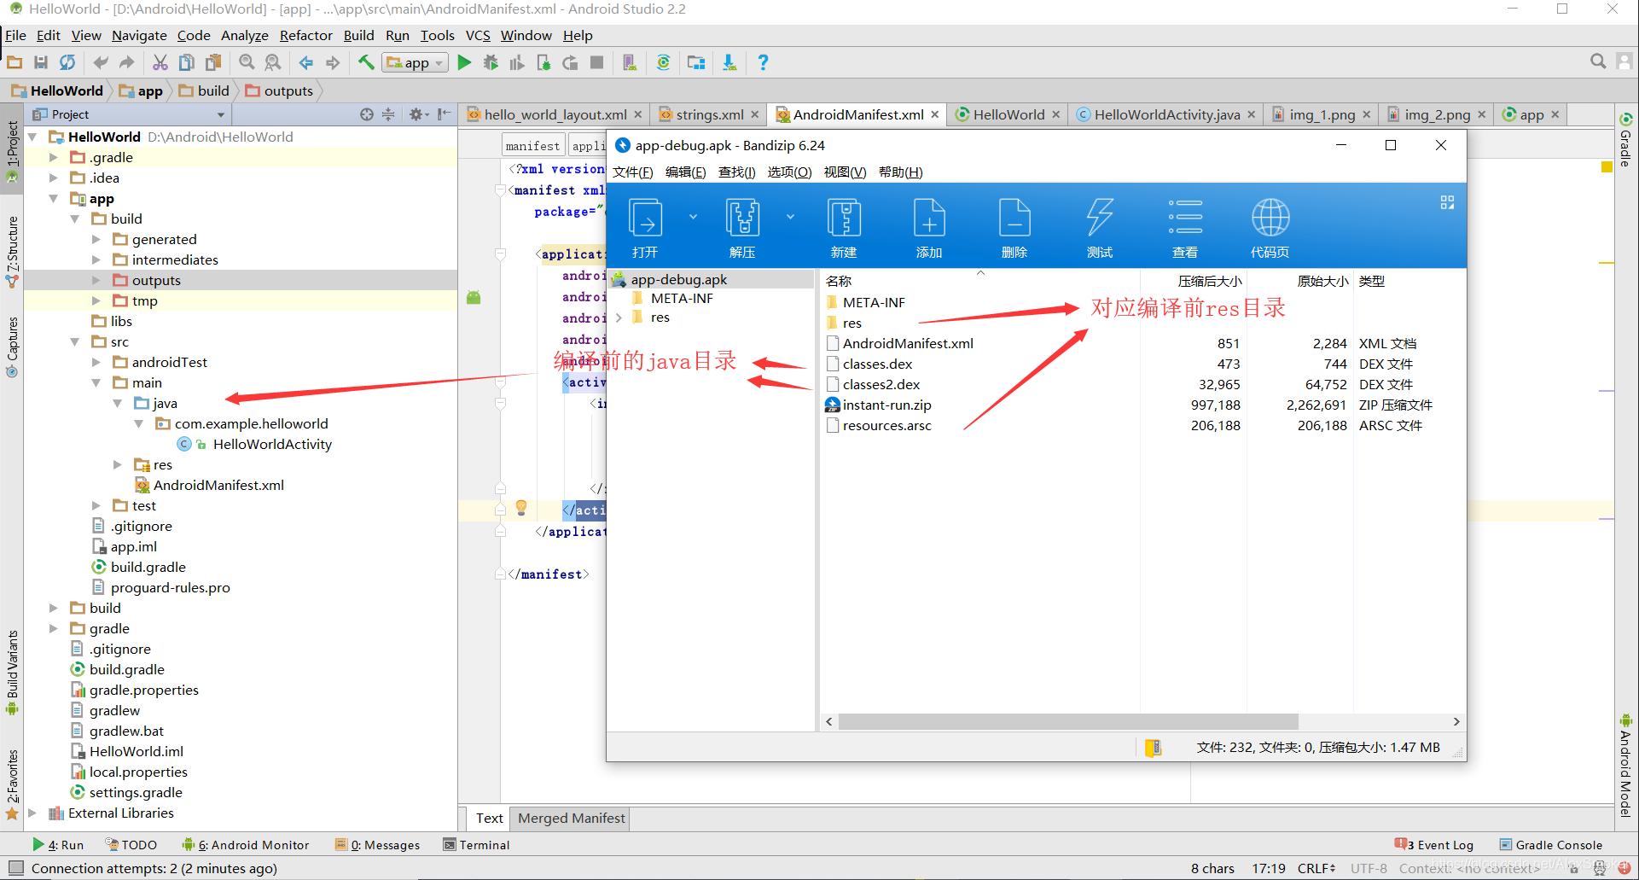Select proguard-rules.pro file in tree

click(x=170, y=587)
